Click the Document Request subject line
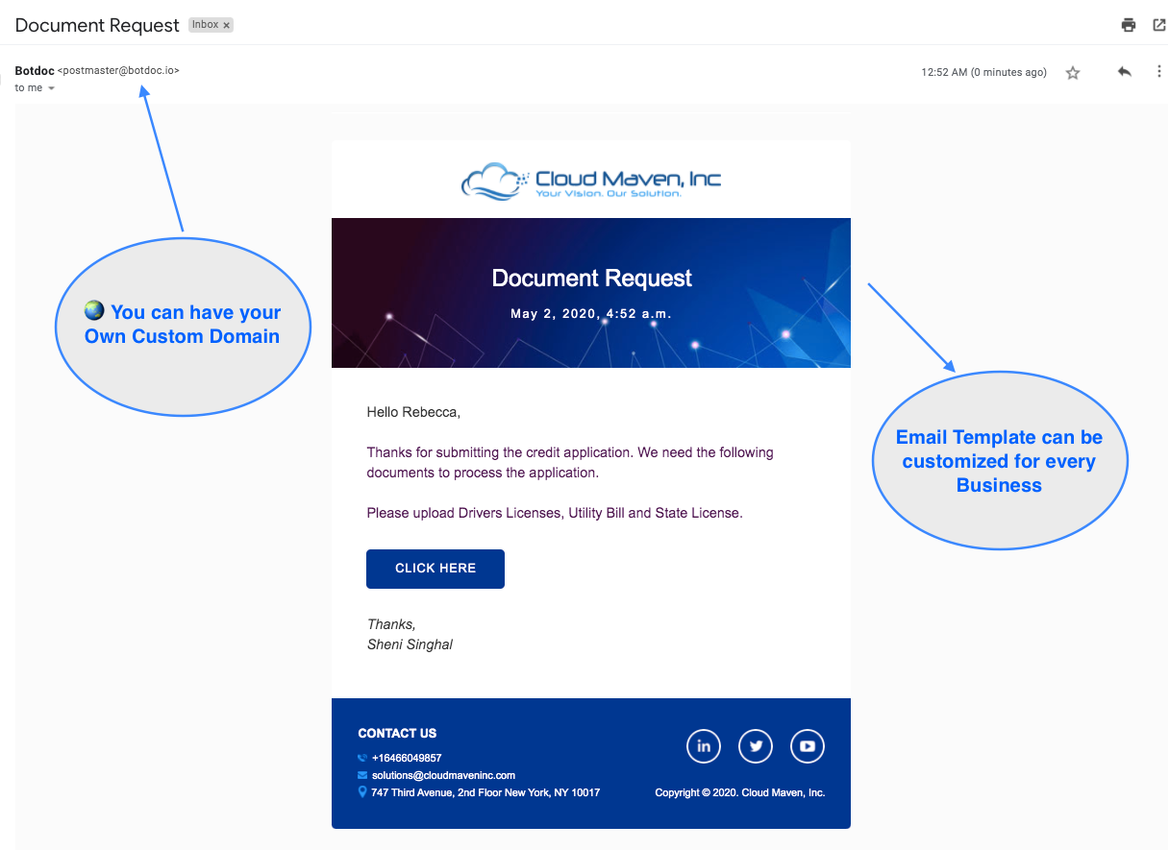 tap(97, 25)
